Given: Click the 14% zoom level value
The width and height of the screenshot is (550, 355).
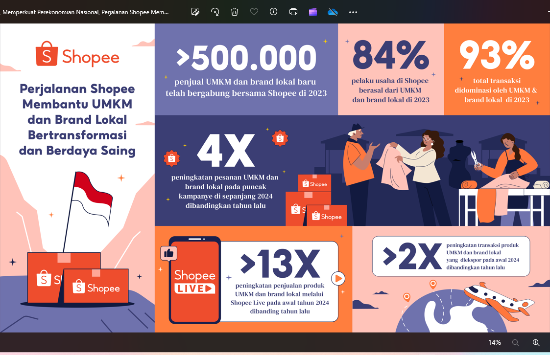Looking at the screenshot, I should 495,342.
